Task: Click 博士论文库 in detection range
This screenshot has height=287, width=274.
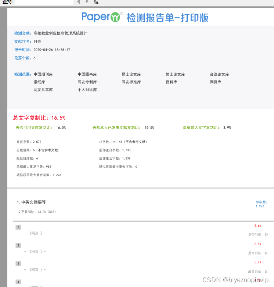Action: (175, 74)
